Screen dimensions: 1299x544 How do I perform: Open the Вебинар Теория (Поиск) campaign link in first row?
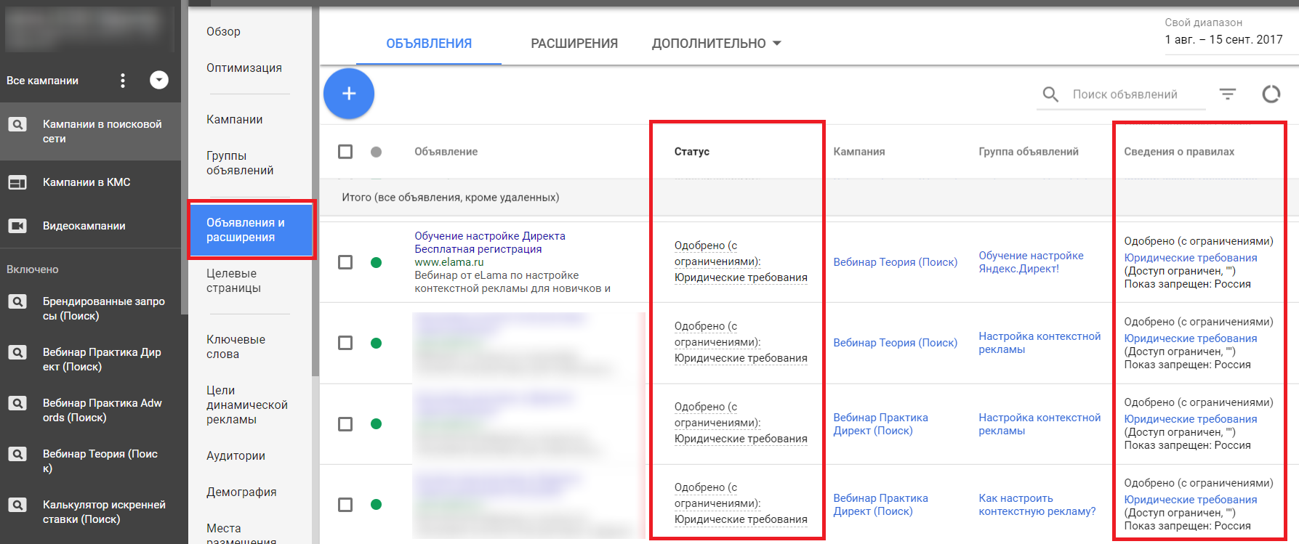(x=895, y=262)
